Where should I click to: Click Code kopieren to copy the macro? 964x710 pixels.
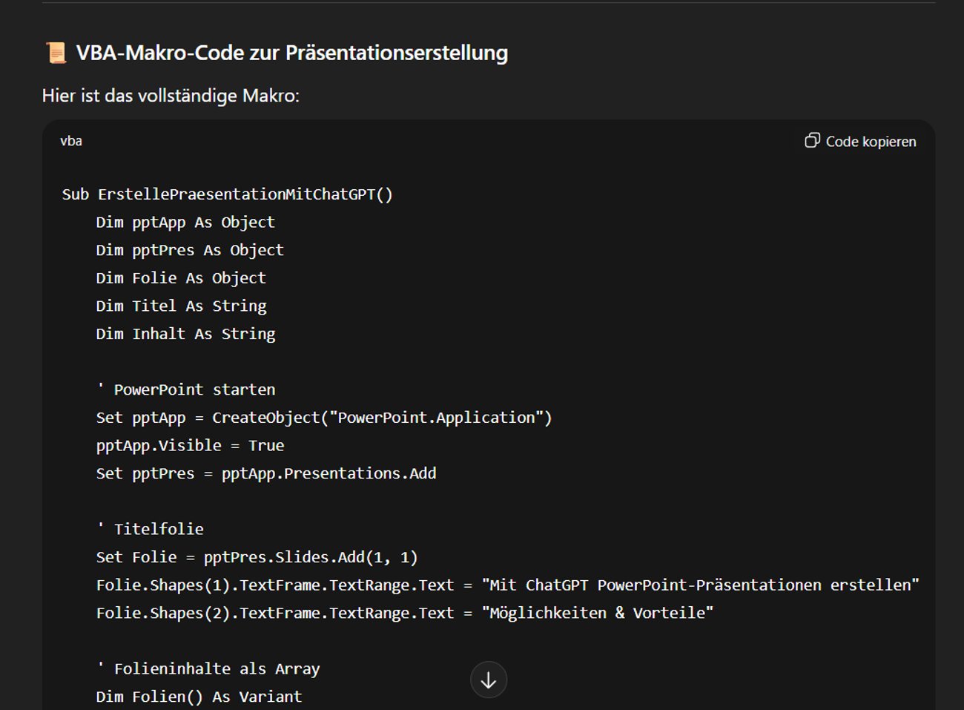870,141
